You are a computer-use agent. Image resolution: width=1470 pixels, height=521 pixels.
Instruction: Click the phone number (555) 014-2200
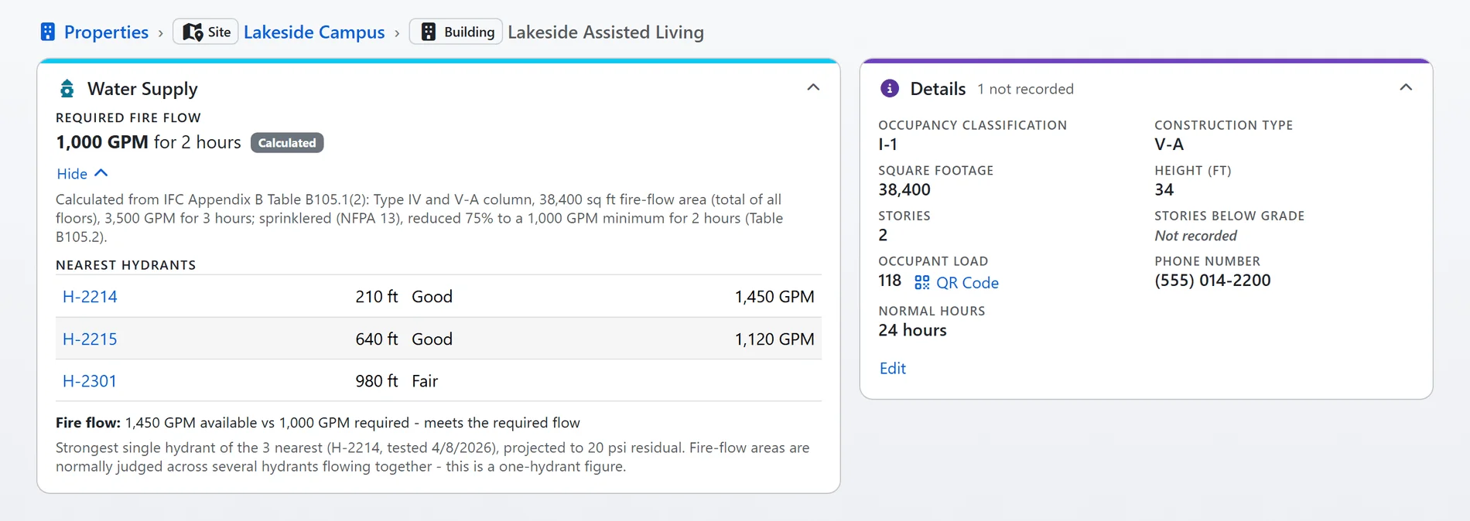tap(1212, 281)
